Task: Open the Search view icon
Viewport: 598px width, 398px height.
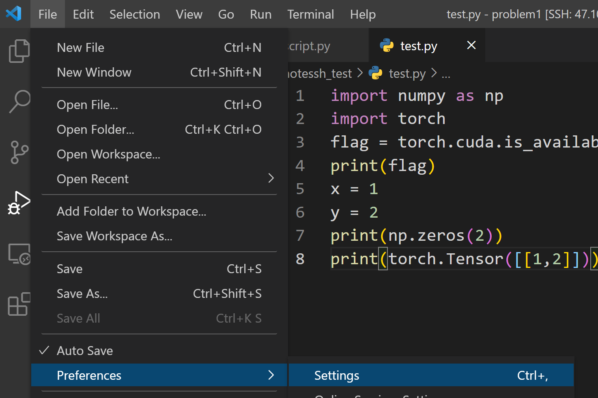Action: (x=19, y=101)
